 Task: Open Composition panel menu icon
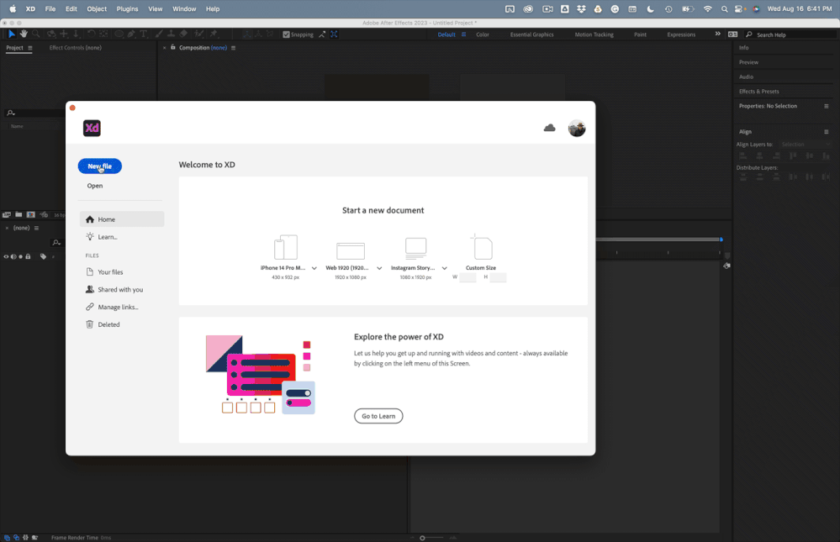(233, 48)
